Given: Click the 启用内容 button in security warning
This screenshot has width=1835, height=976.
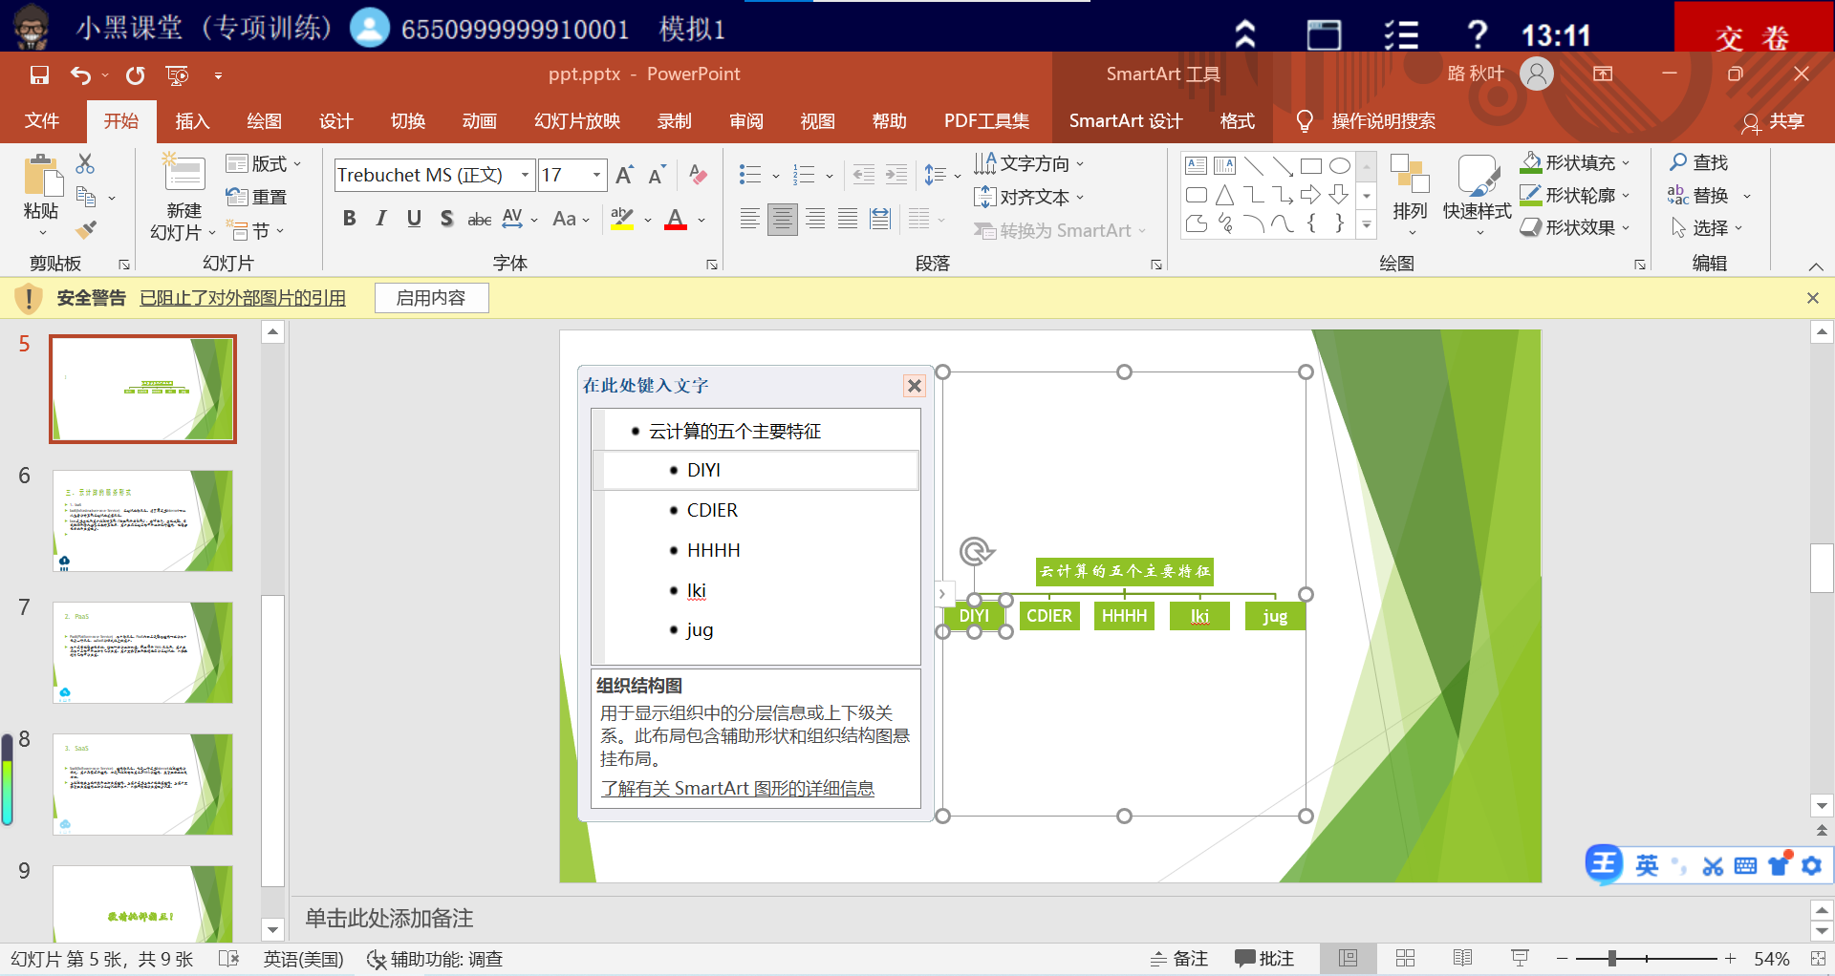Looking at the screenshot, I should (431, 297).
